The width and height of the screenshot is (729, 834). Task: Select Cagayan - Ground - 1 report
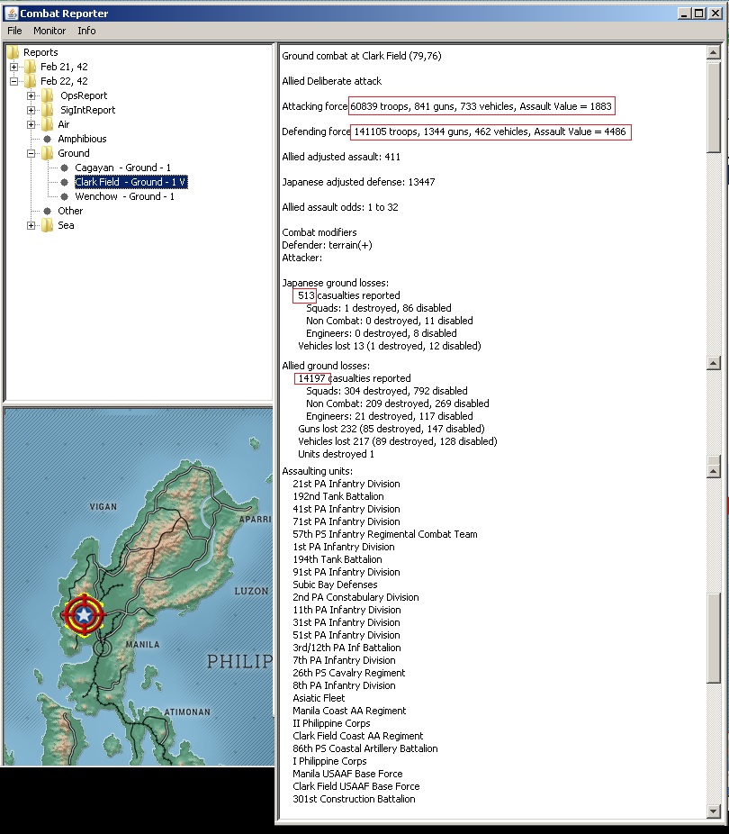point(122,168)
